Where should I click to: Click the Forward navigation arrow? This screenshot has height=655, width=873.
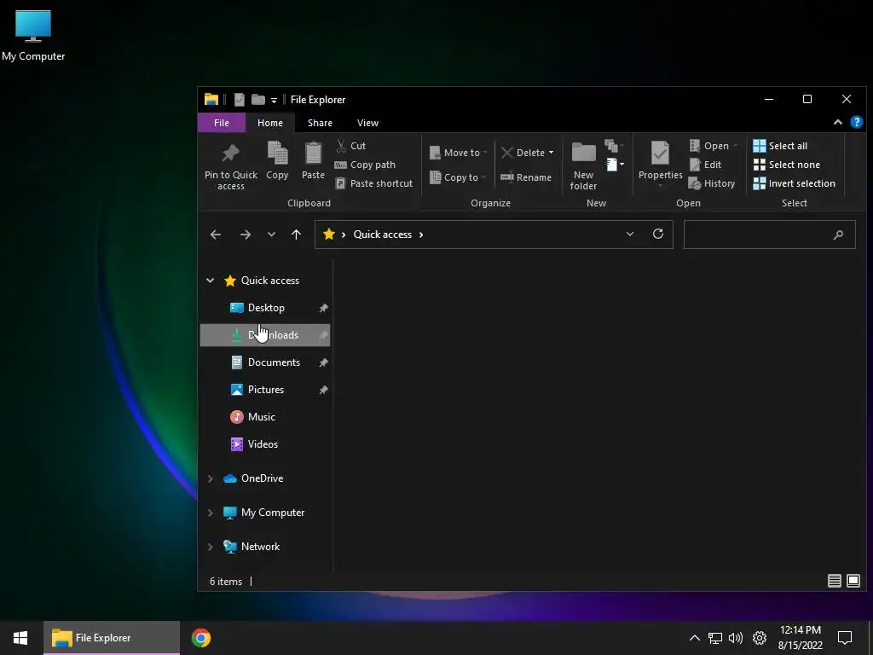coord(245,235)
